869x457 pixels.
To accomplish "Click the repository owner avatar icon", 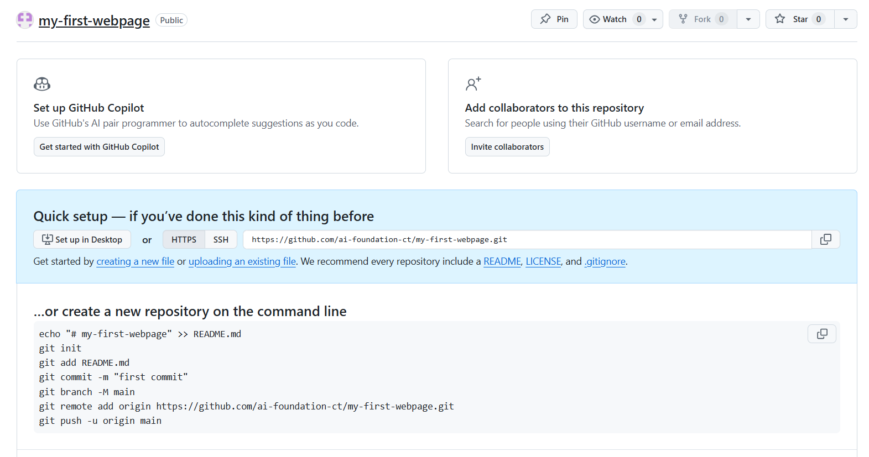I will pos(25,20).
